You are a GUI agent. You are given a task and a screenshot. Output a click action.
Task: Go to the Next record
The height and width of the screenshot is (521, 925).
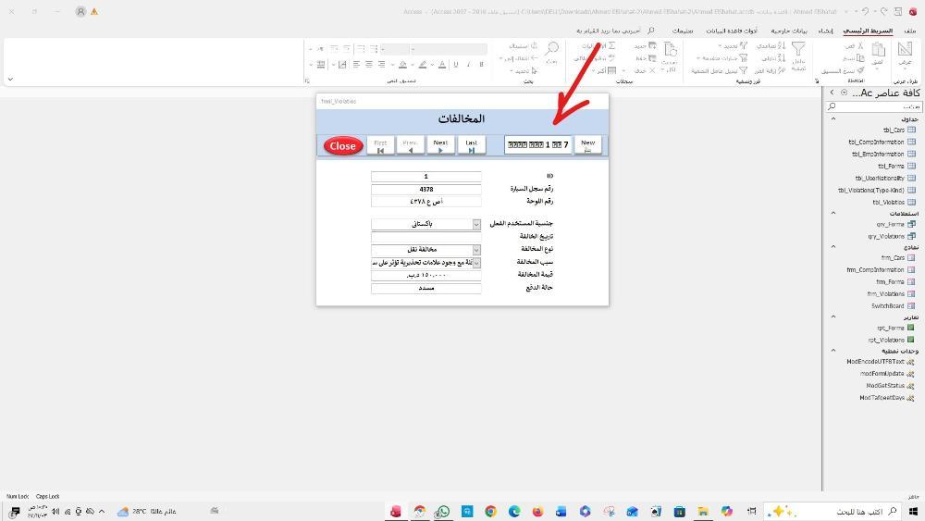pyautogui.click(x=440, y=145)
